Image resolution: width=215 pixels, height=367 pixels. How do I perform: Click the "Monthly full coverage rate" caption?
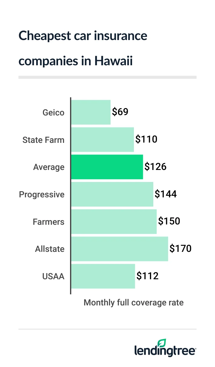pyautogui.click(x=134, y=303)
